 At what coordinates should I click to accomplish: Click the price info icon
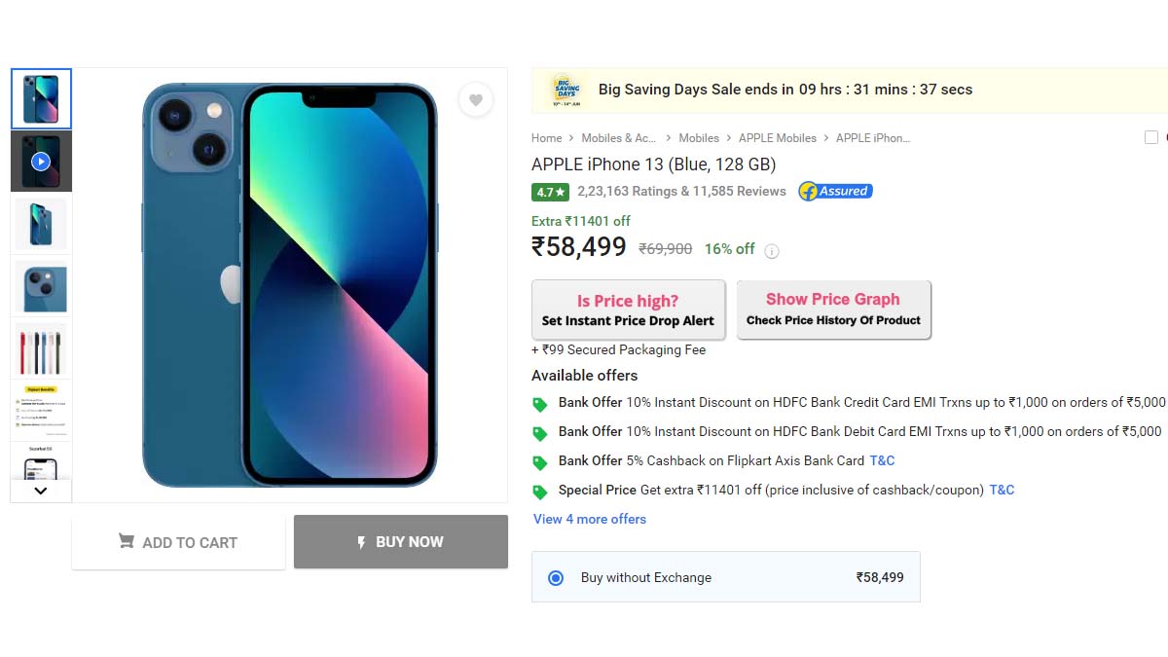click(772, 251)
